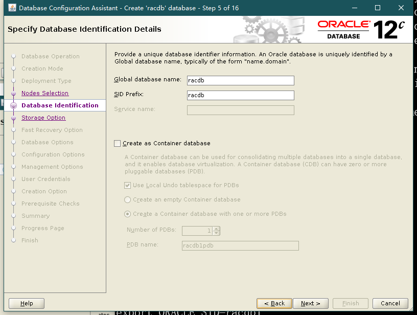Click the disabled Finish button
The image size is (417, 315).
[x=351, y=303]
